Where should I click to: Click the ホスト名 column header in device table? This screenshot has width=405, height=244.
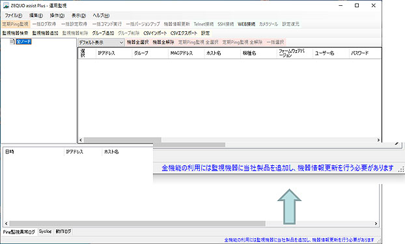point(222,53)
